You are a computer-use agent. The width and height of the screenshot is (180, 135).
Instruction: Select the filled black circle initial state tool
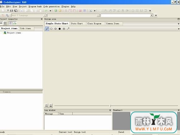pos(60,29)
